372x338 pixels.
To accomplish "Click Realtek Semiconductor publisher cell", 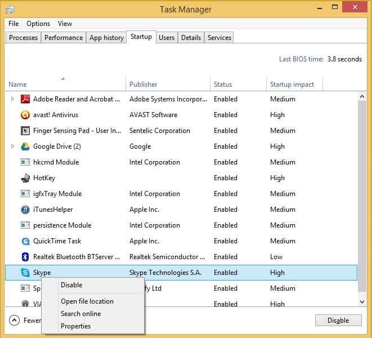I will click(167, 257).
